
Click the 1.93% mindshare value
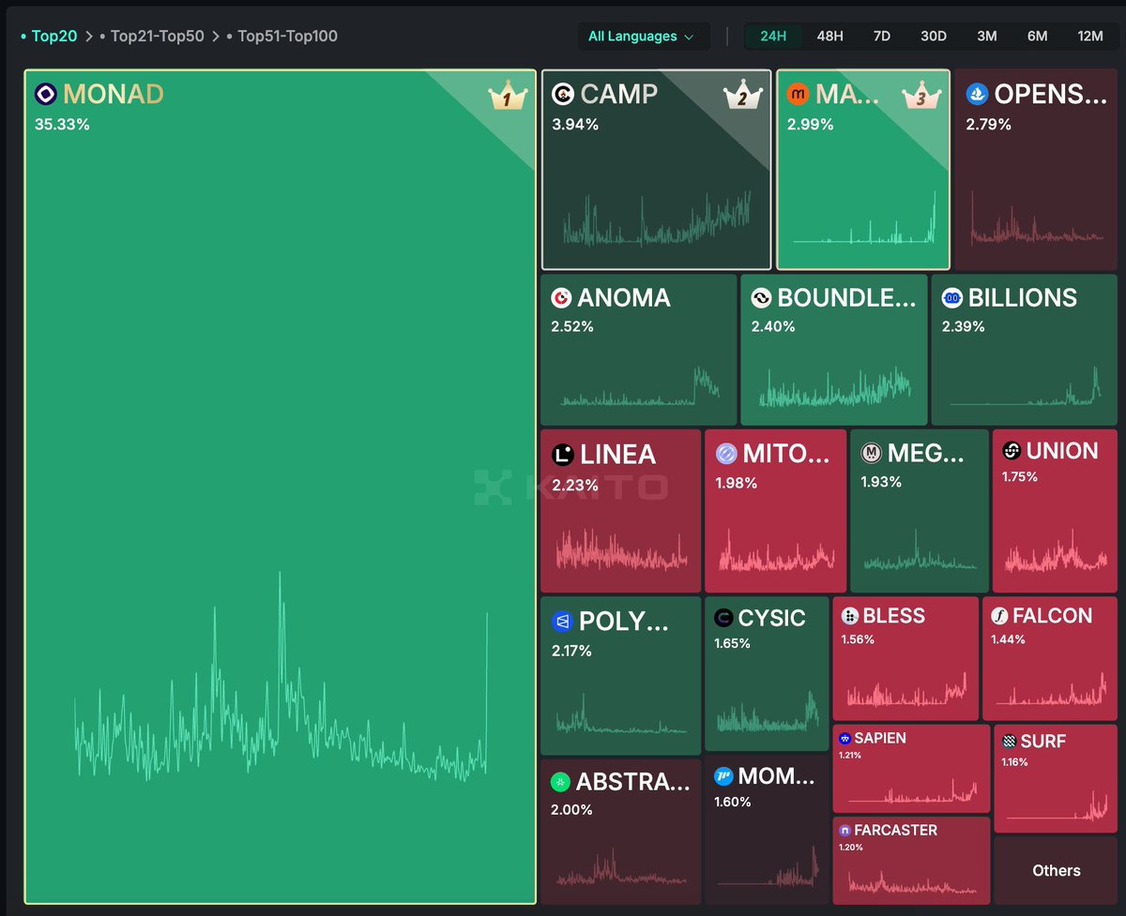[x=881, y=482]
